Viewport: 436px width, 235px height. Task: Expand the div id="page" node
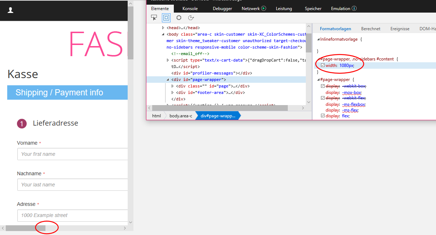tap(172, 86)
